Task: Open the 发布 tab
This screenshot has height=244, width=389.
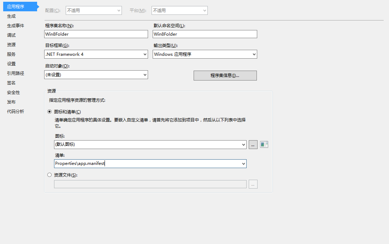Action: click(11, 102)
